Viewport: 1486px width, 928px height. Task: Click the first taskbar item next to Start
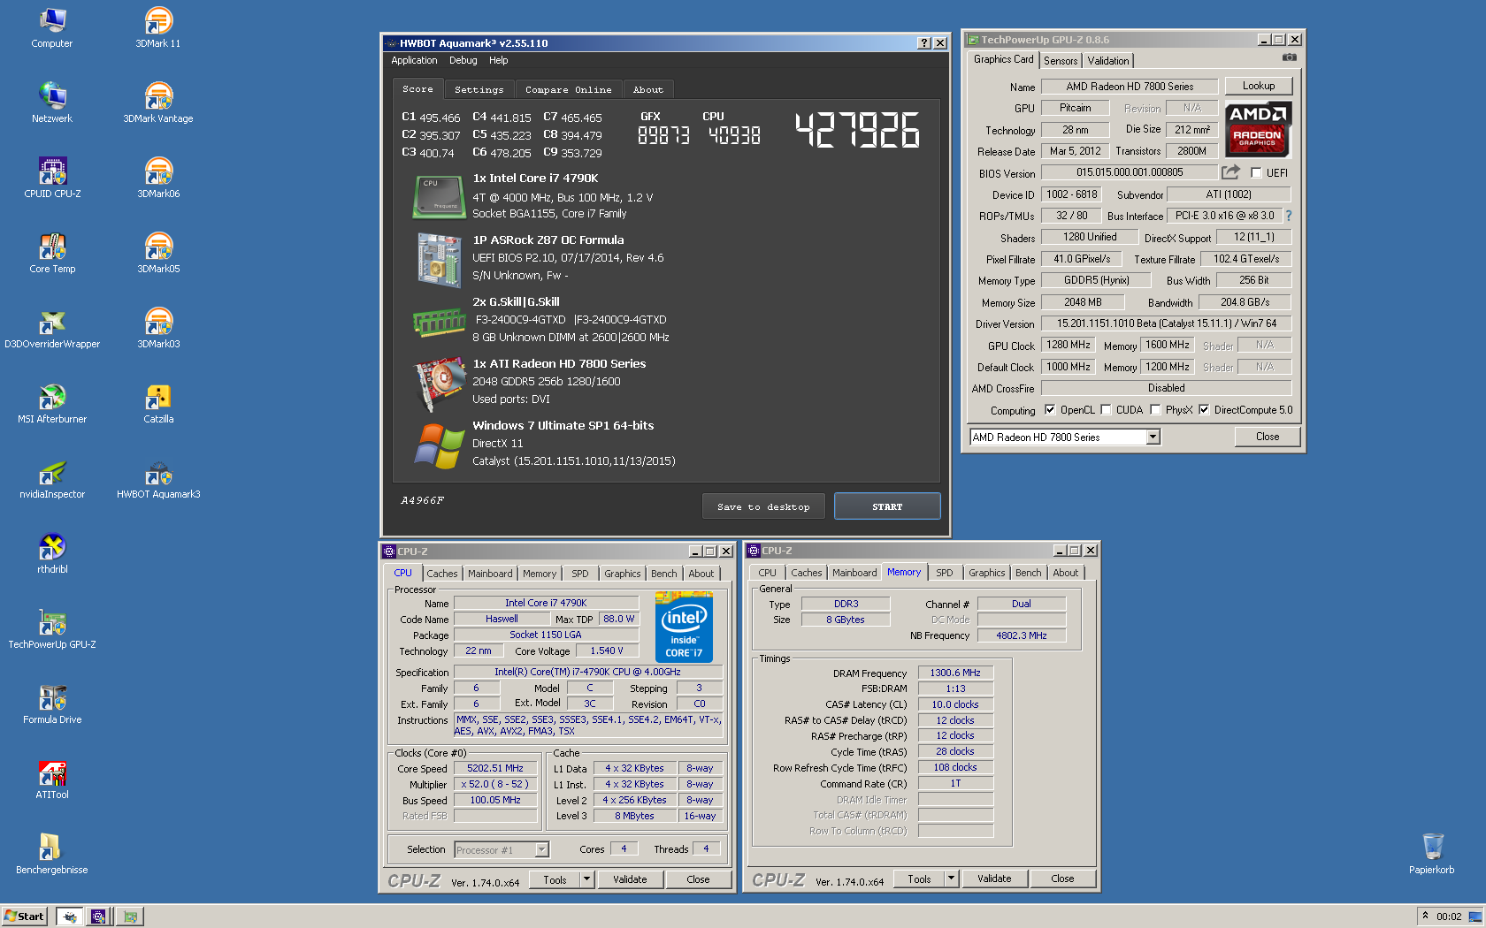70,917
